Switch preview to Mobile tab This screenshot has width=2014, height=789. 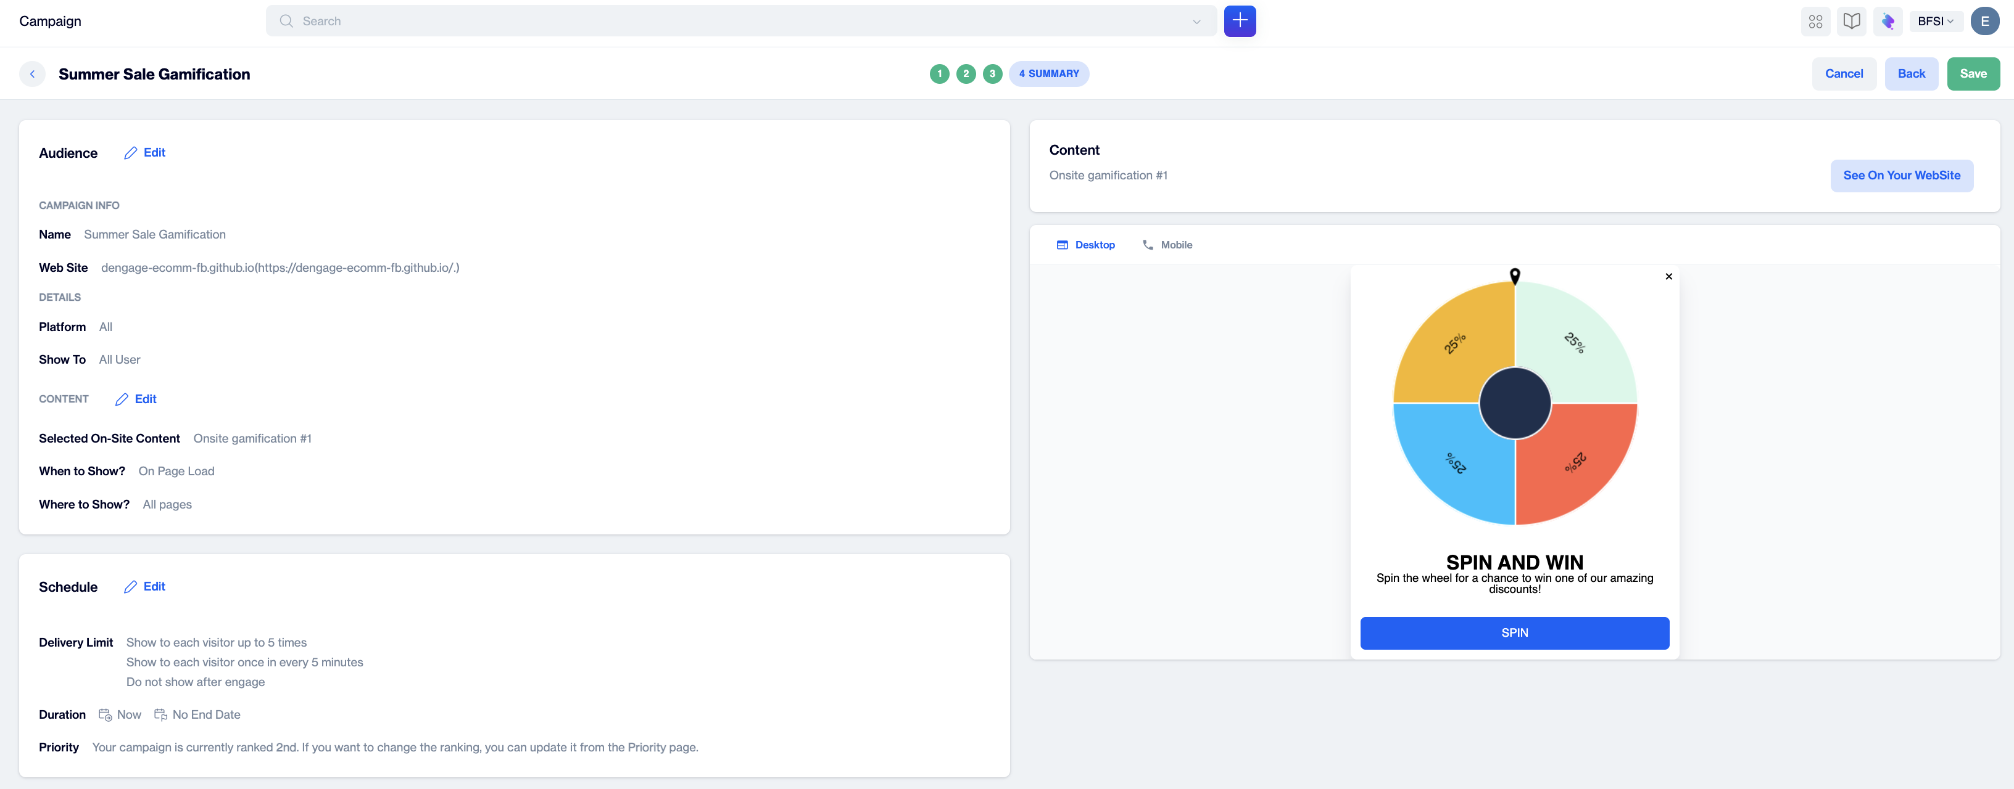tap(1167, 245)
